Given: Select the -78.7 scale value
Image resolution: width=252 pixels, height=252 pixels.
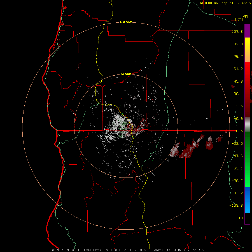Looking at the screenshot, I should click(237, 181).
